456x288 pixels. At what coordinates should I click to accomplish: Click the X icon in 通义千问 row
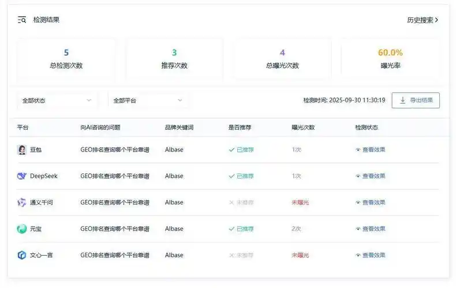click(231, 203)
